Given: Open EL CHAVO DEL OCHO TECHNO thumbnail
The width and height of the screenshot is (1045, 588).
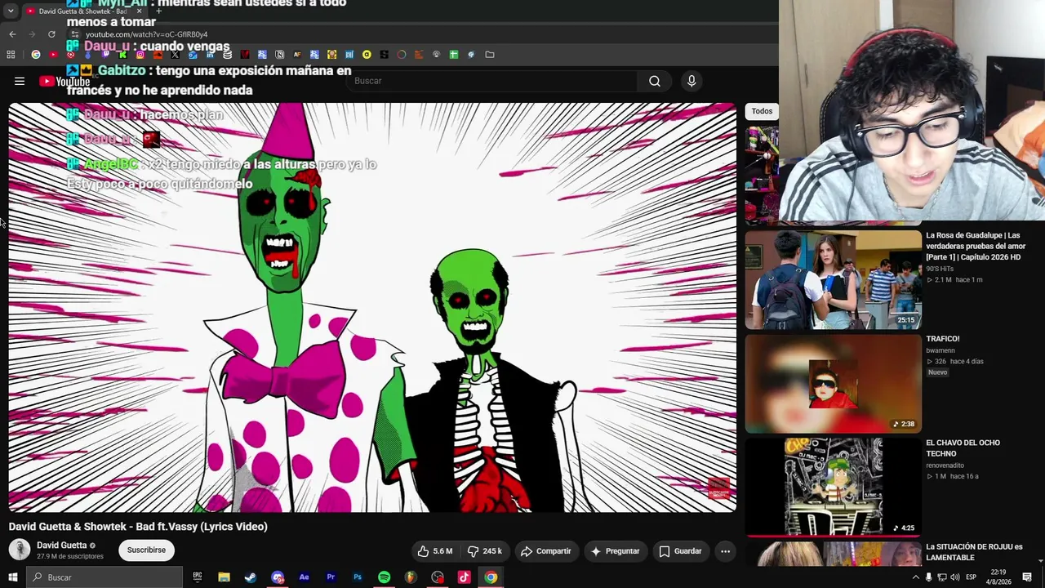Looking at the screenshot, I should tap(833, 487).
